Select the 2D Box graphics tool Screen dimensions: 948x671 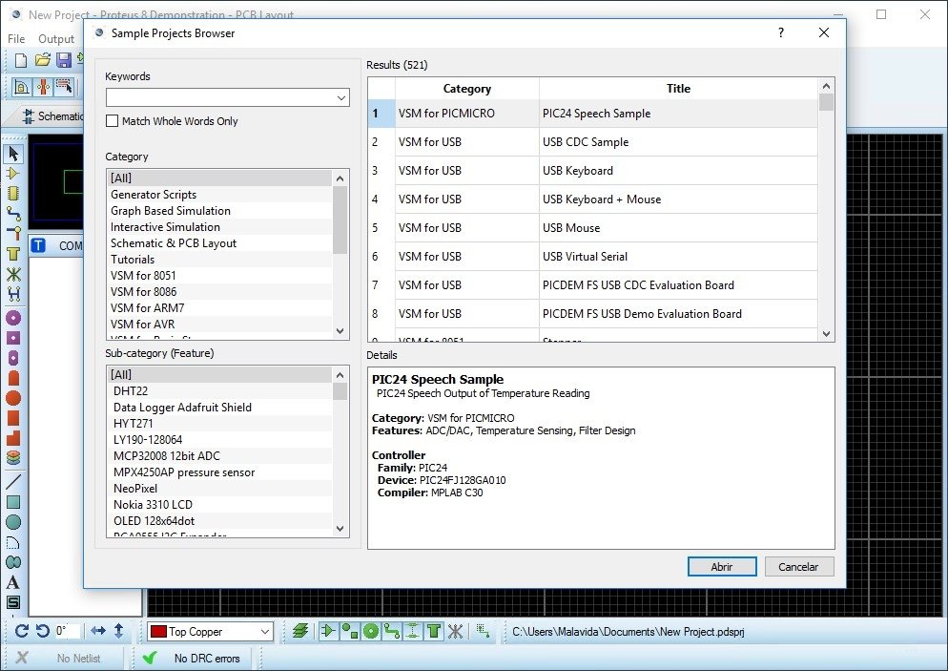tap(13, 502)
